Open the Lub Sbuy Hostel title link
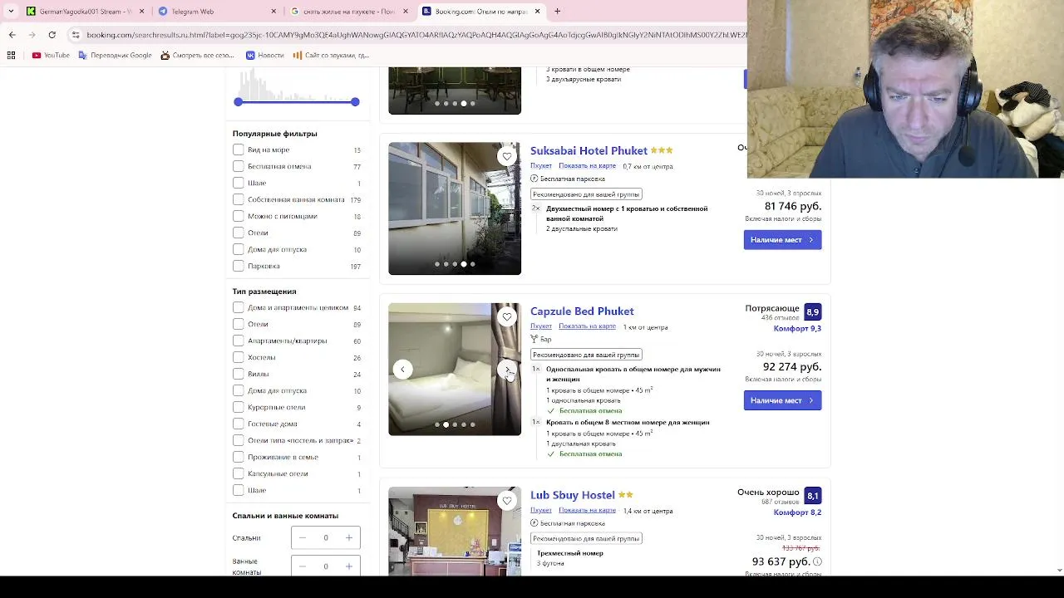1064x598 pixels. [x=573, y=495]
